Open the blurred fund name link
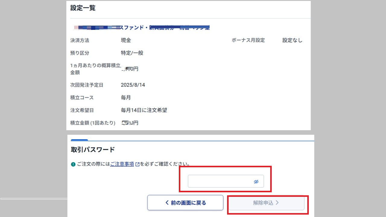This screenshot has height=217, width=386. (x=142, y=28)
